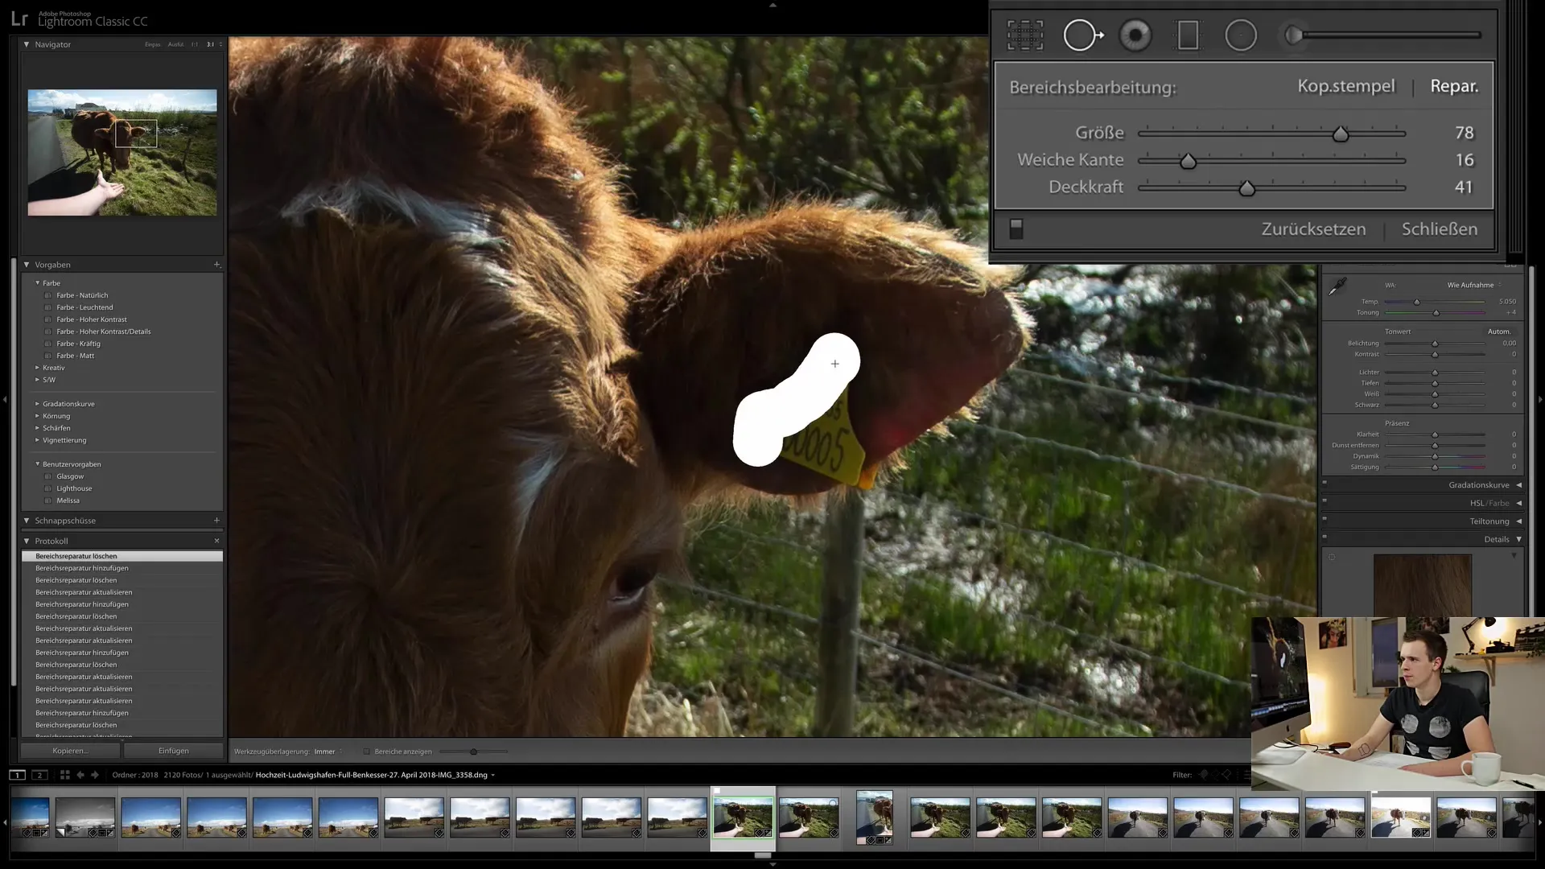Expand the S/W preset group
The width and height of the screenshot is (1545, 869).
point(37,380)
